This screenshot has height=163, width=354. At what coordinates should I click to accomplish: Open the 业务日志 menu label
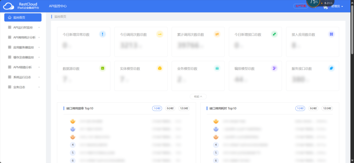(x=19, y=87)
